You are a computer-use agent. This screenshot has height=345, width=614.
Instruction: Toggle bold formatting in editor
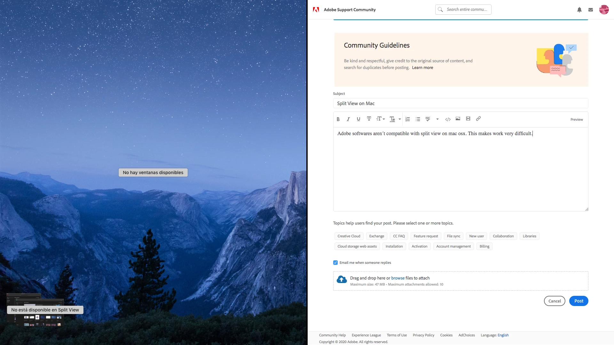[x=338, y=119]
